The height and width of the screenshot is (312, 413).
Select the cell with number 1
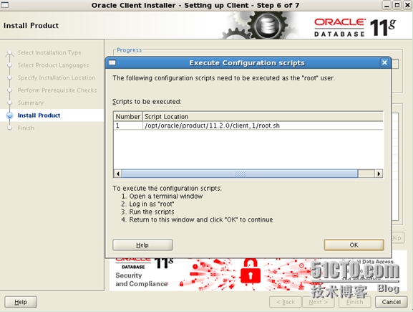(128, 126)
